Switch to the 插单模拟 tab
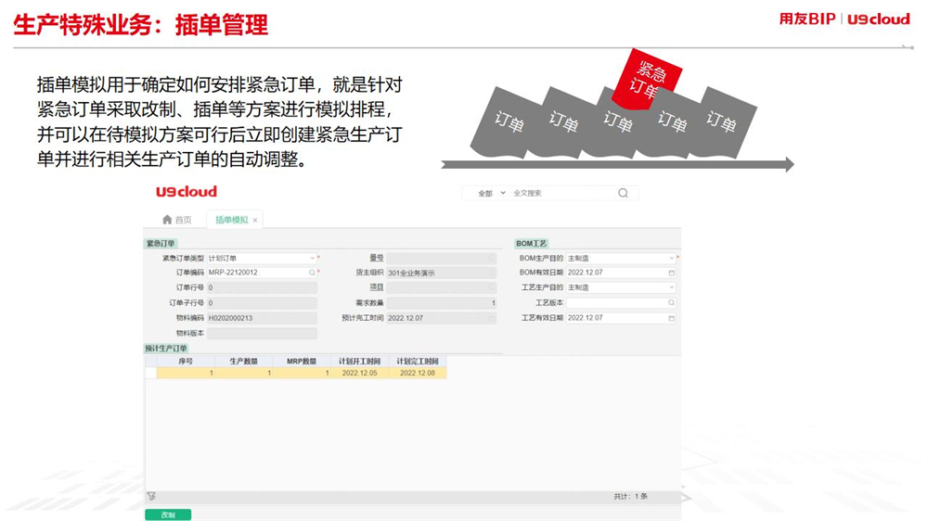The width and height of the screenshot is (928, 521). (x=231, y=220)
